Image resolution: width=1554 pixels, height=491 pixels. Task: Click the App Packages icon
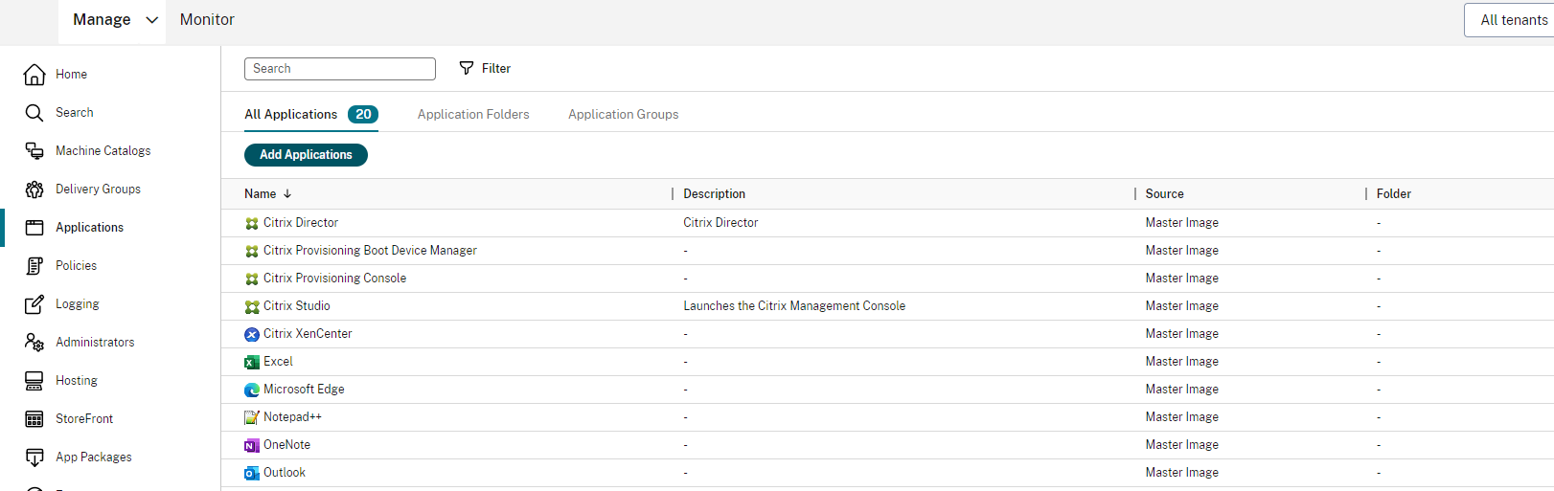pos(34,458)
